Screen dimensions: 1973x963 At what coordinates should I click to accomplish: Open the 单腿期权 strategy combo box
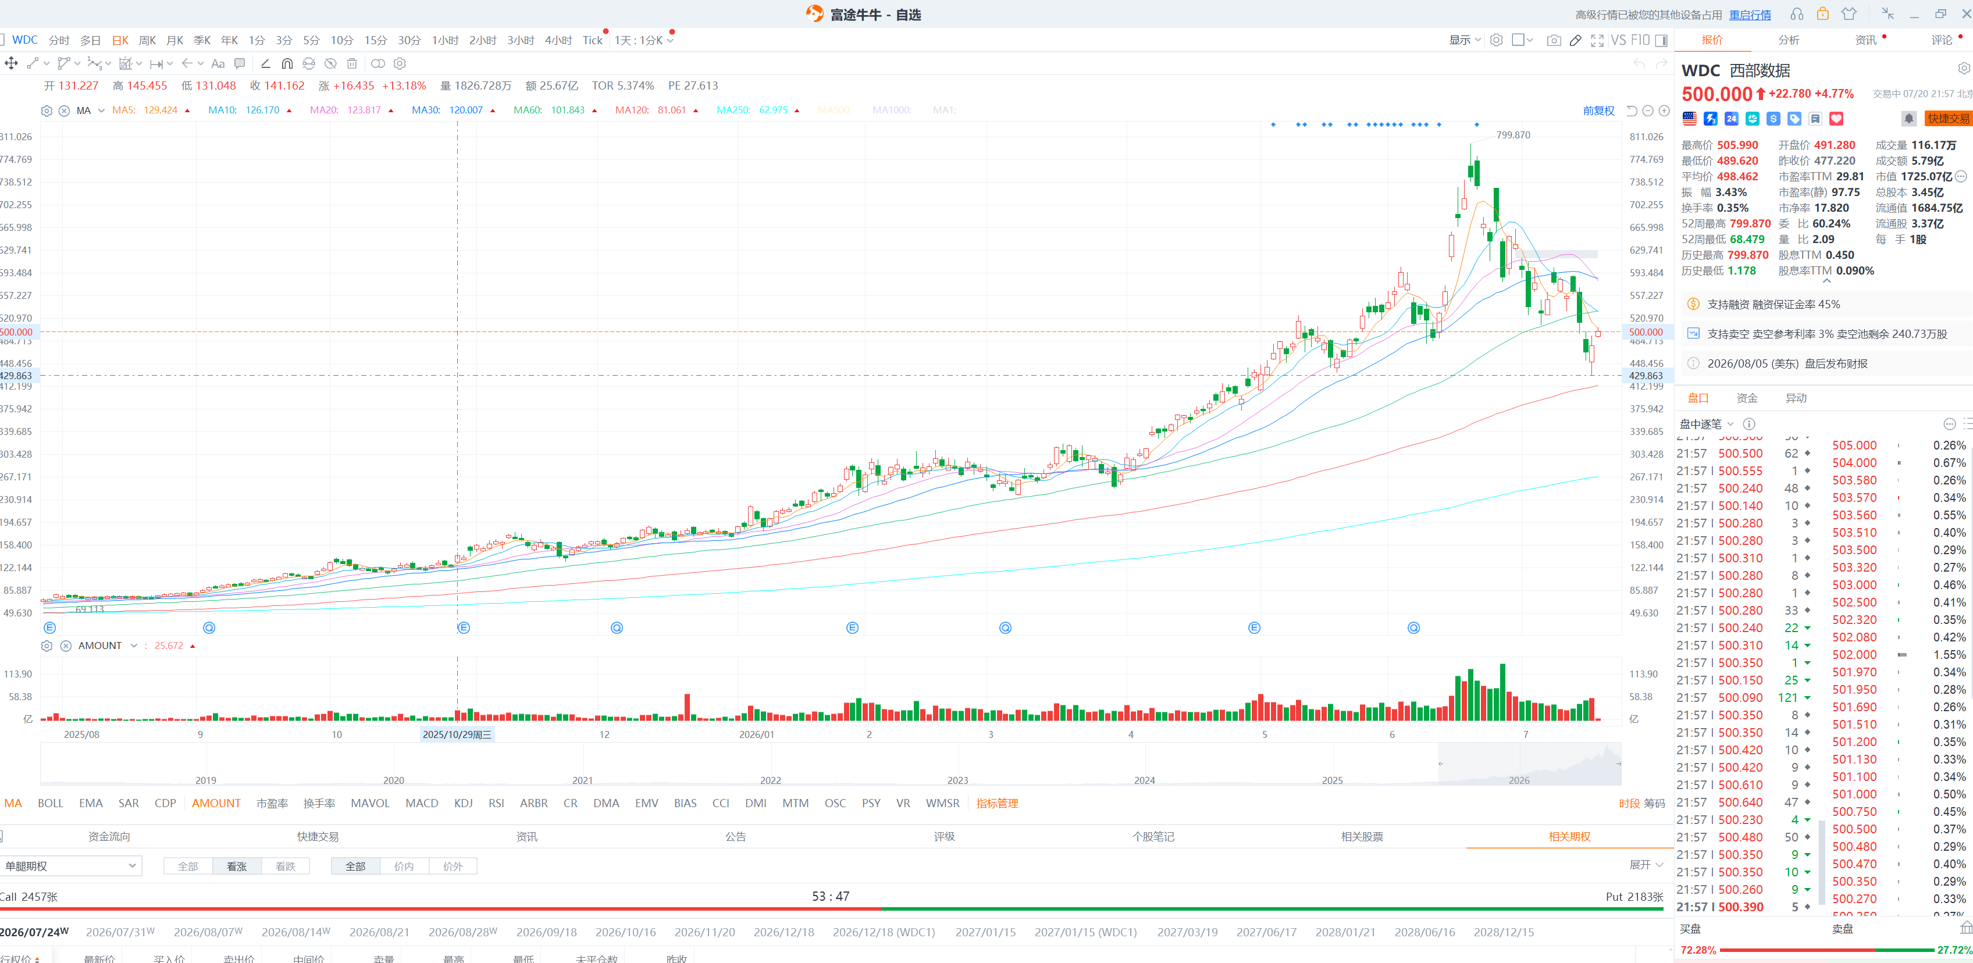tap(70, 866)
